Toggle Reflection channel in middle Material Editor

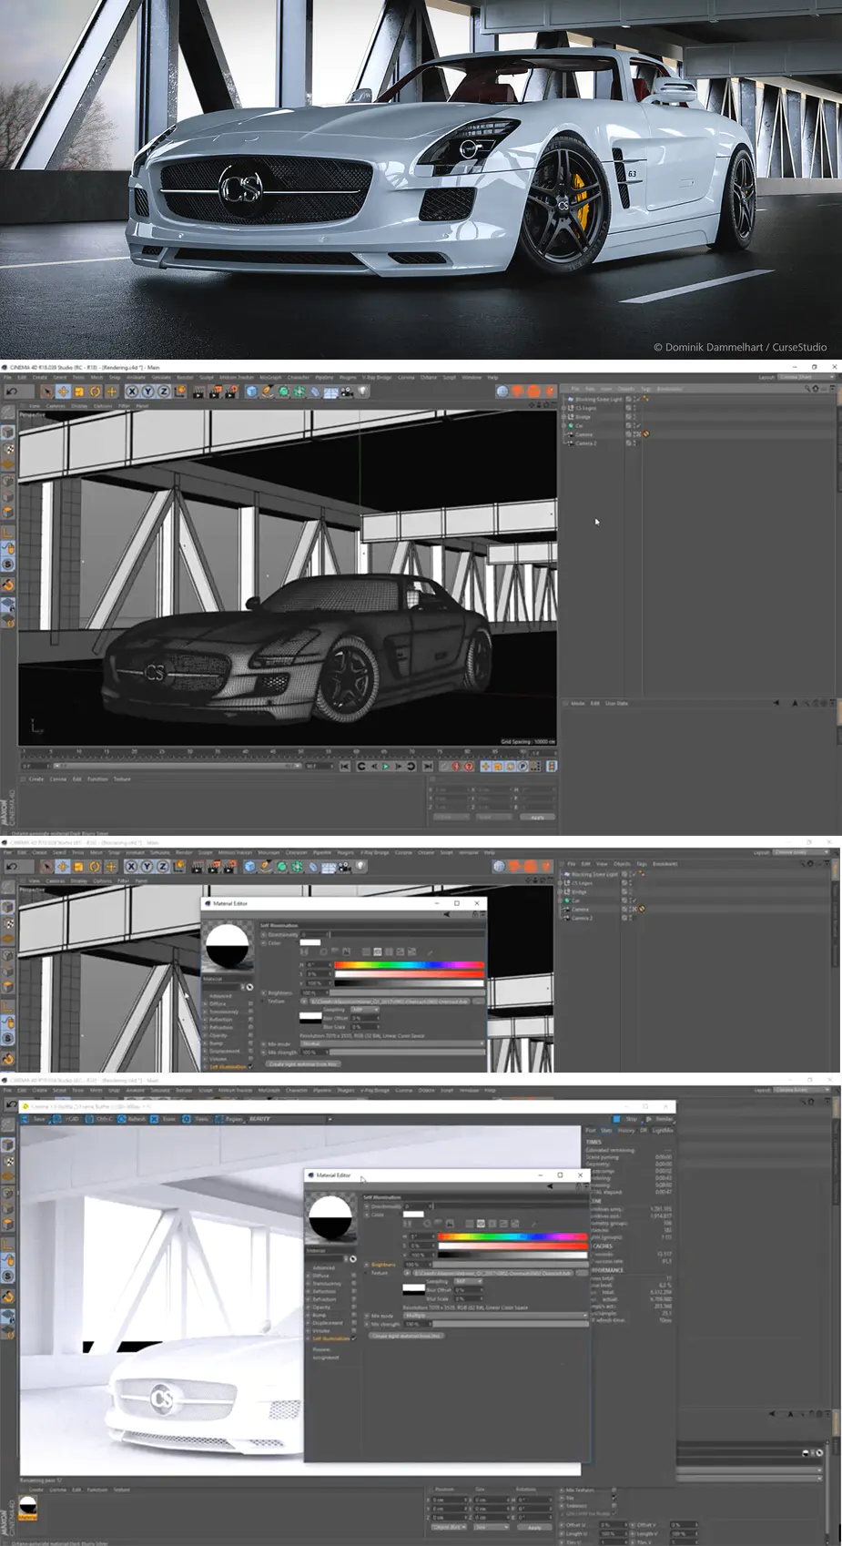249,1020
